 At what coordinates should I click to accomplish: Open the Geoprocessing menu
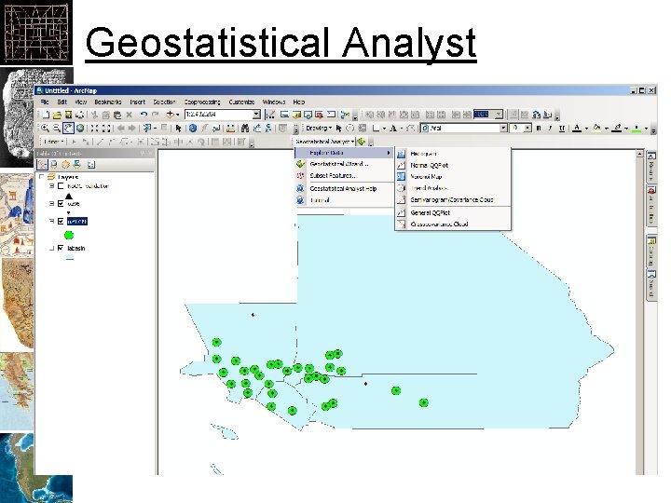(x=202, y=102)
